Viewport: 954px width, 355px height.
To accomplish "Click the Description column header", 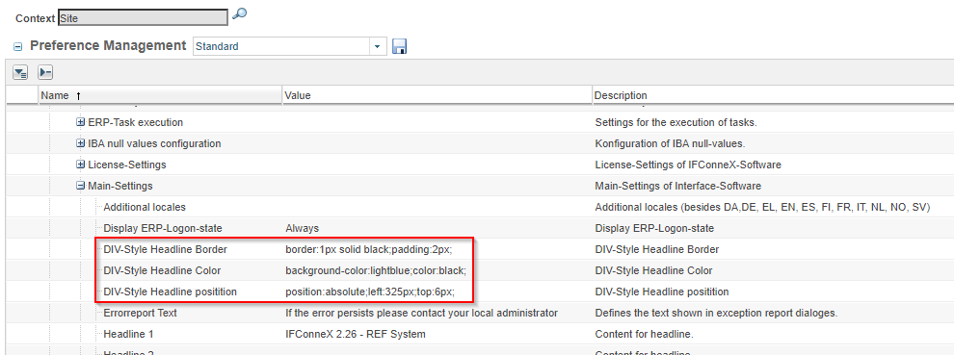I will tap(773, 95).
